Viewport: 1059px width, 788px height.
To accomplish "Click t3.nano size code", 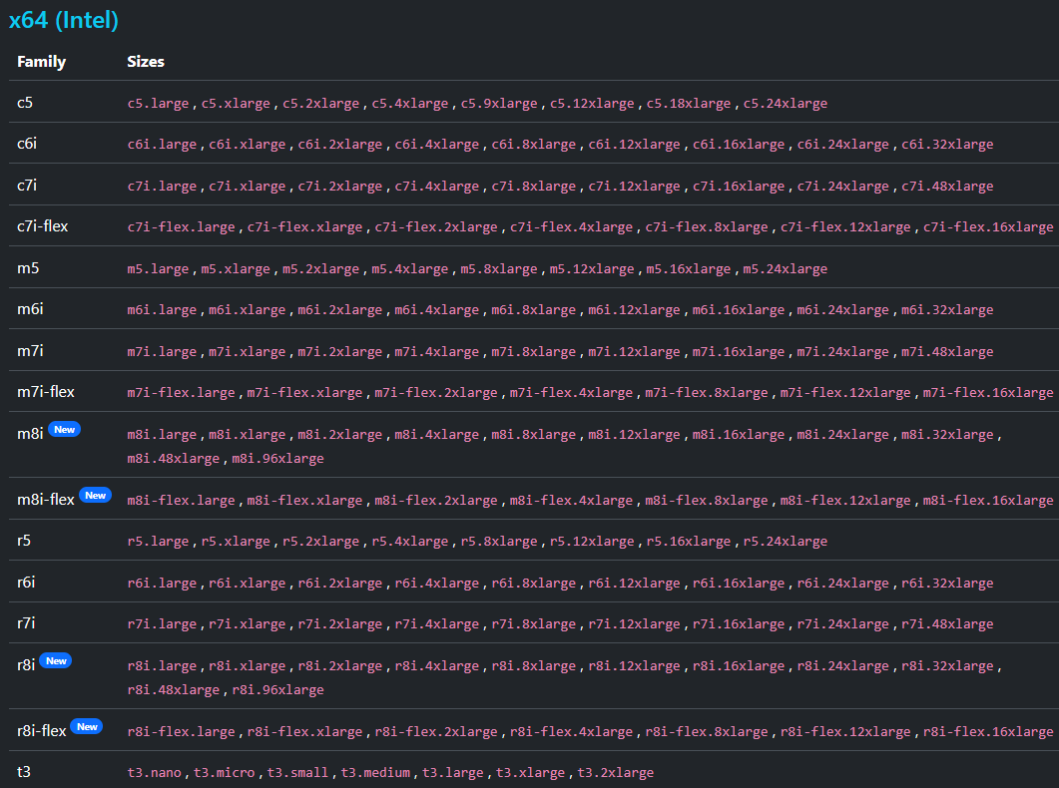I will point(154,773).
